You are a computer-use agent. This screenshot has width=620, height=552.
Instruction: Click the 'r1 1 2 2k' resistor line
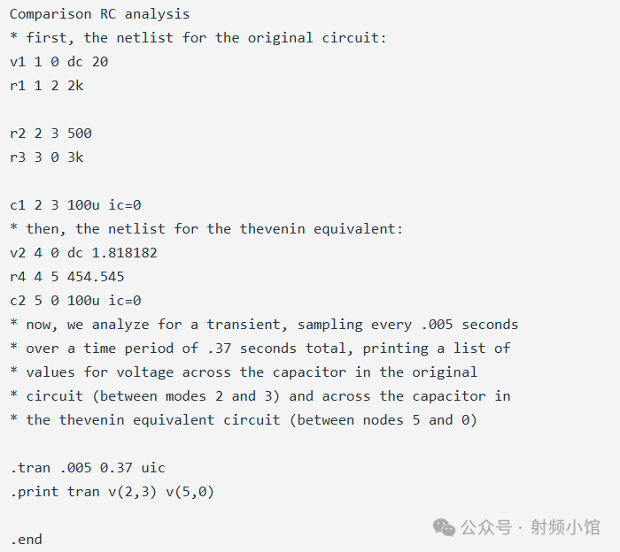click(x=46, y=86)
